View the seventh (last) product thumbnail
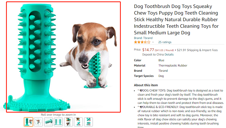 (x=88, y=122)
